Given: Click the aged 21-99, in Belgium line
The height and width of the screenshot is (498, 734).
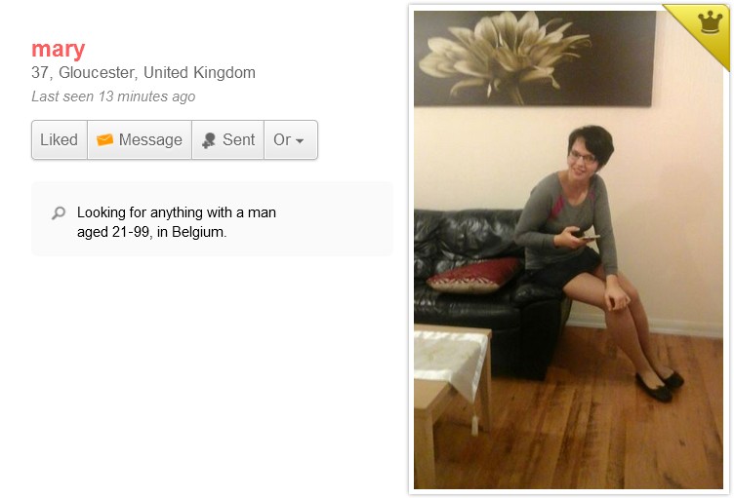Looking at the screenshot, I should tap(151, 232).
